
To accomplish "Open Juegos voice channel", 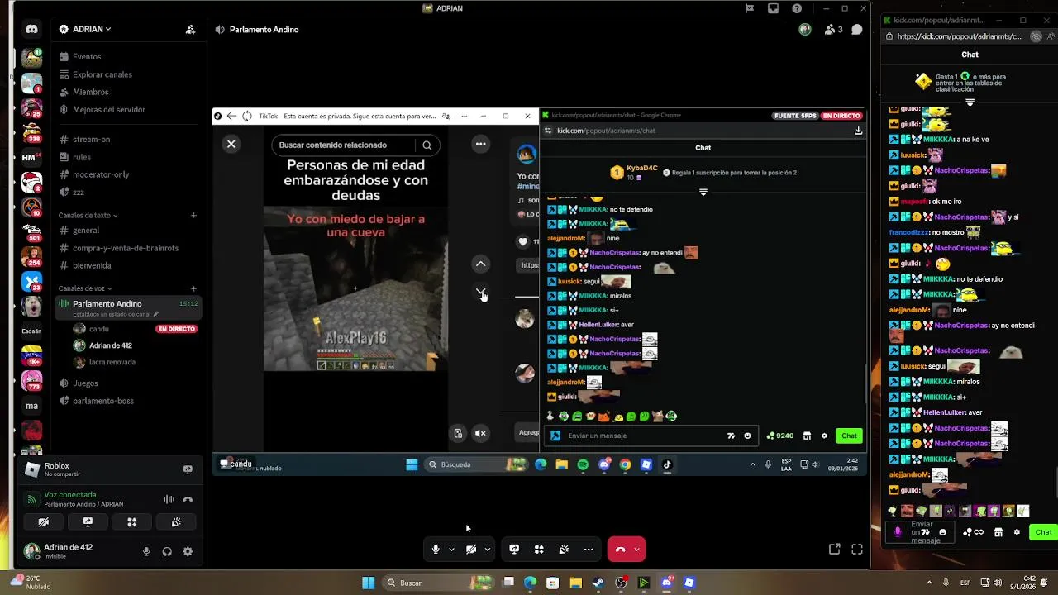I will click(x=85, y=383).
